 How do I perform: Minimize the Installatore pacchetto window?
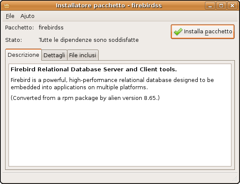210,6
